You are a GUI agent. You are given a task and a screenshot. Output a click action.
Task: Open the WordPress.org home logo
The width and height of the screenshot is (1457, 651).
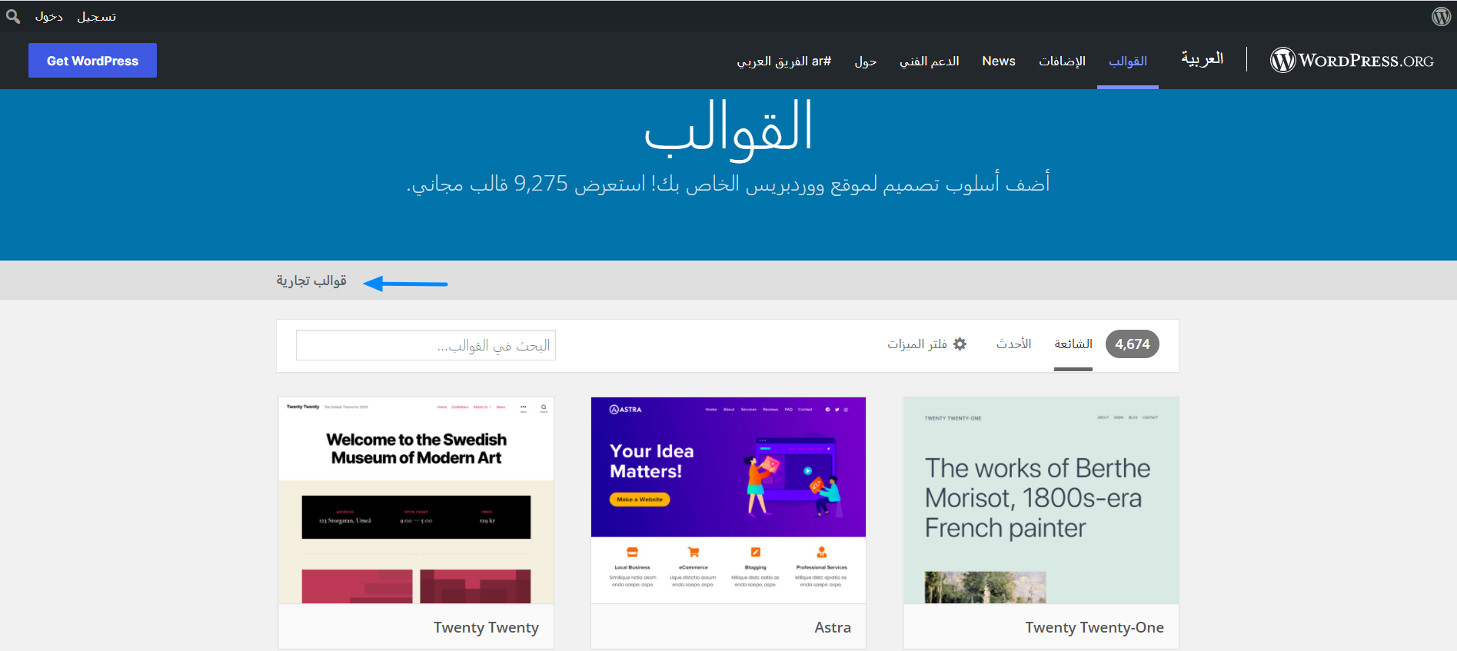1352,60
